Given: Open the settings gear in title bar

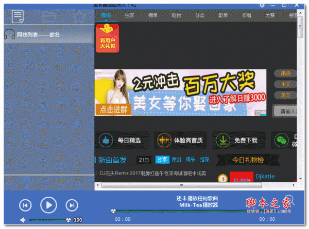Looking at the screenshot, I should click(x=262, y=6).
